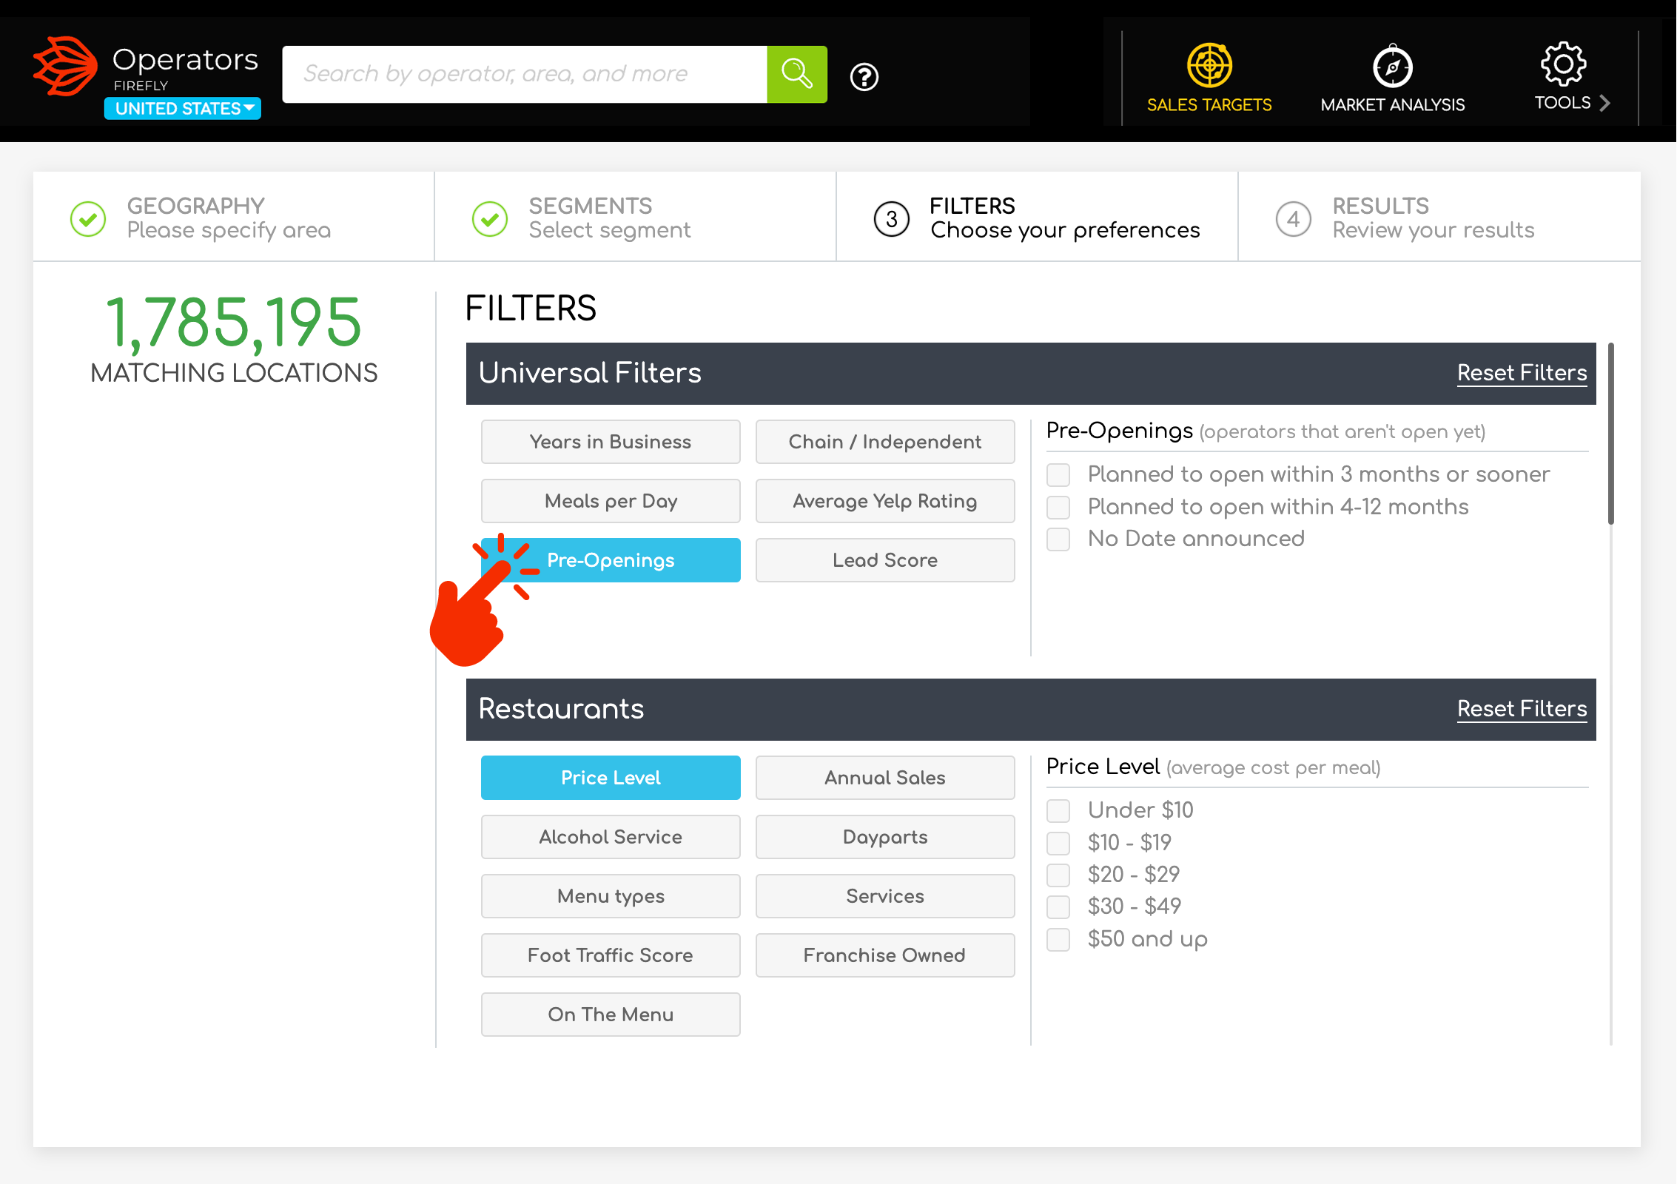Screen dimensions: 1677x1184
Task: Expand Tools menu with chevron arrow
Action: 1604,103
